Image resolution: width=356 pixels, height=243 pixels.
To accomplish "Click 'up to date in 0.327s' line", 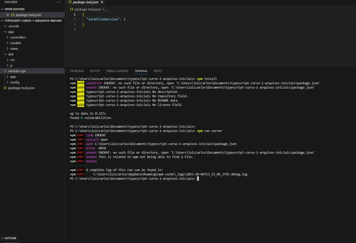I will click(x=88, y=113).
